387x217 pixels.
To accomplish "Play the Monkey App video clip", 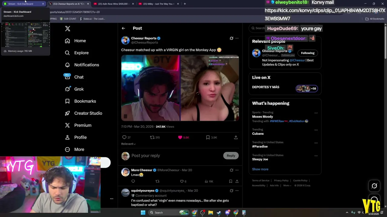I will tap(180, 88).
